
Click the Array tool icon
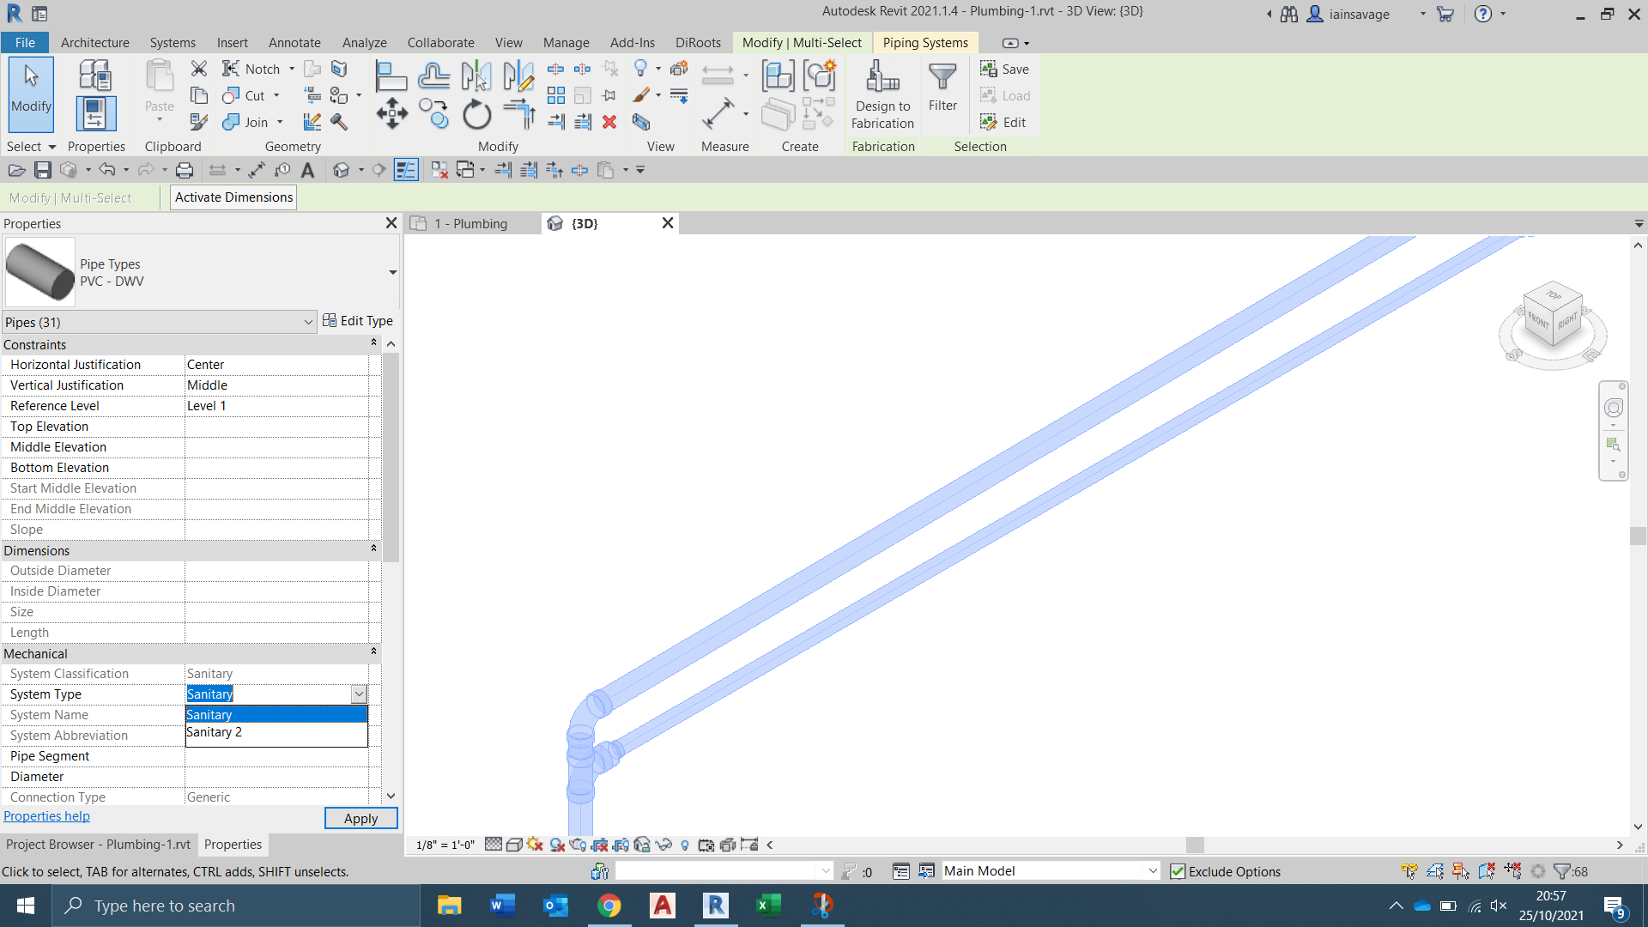pos(556,95)
